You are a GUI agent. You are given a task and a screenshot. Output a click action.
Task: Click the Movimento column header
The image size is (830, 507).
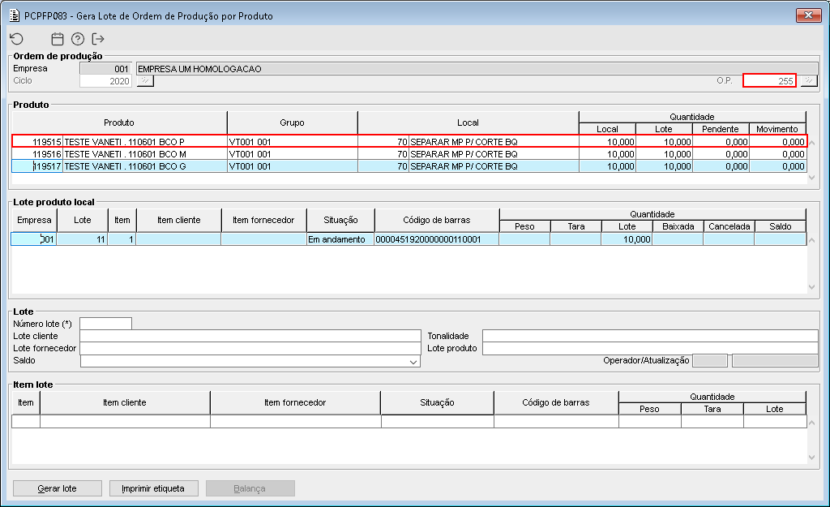(777, 129)
